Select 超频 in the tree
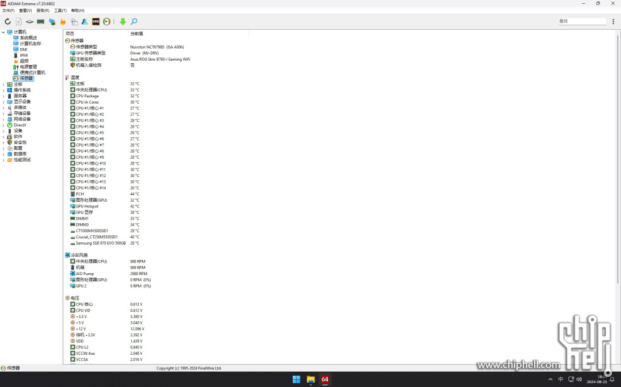 [24, 61]
